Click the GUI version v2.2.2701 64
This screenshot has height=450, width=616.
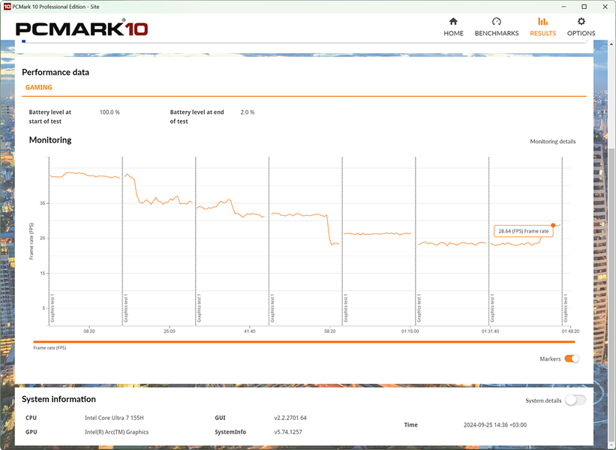click(290, 418)
